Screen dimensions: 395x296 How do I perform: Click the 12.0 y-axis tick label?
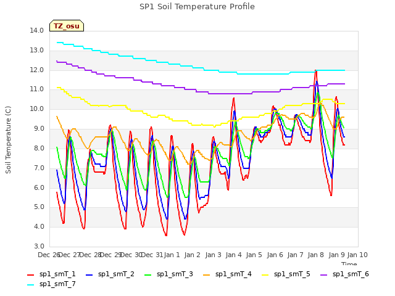[x=37, y=70]
